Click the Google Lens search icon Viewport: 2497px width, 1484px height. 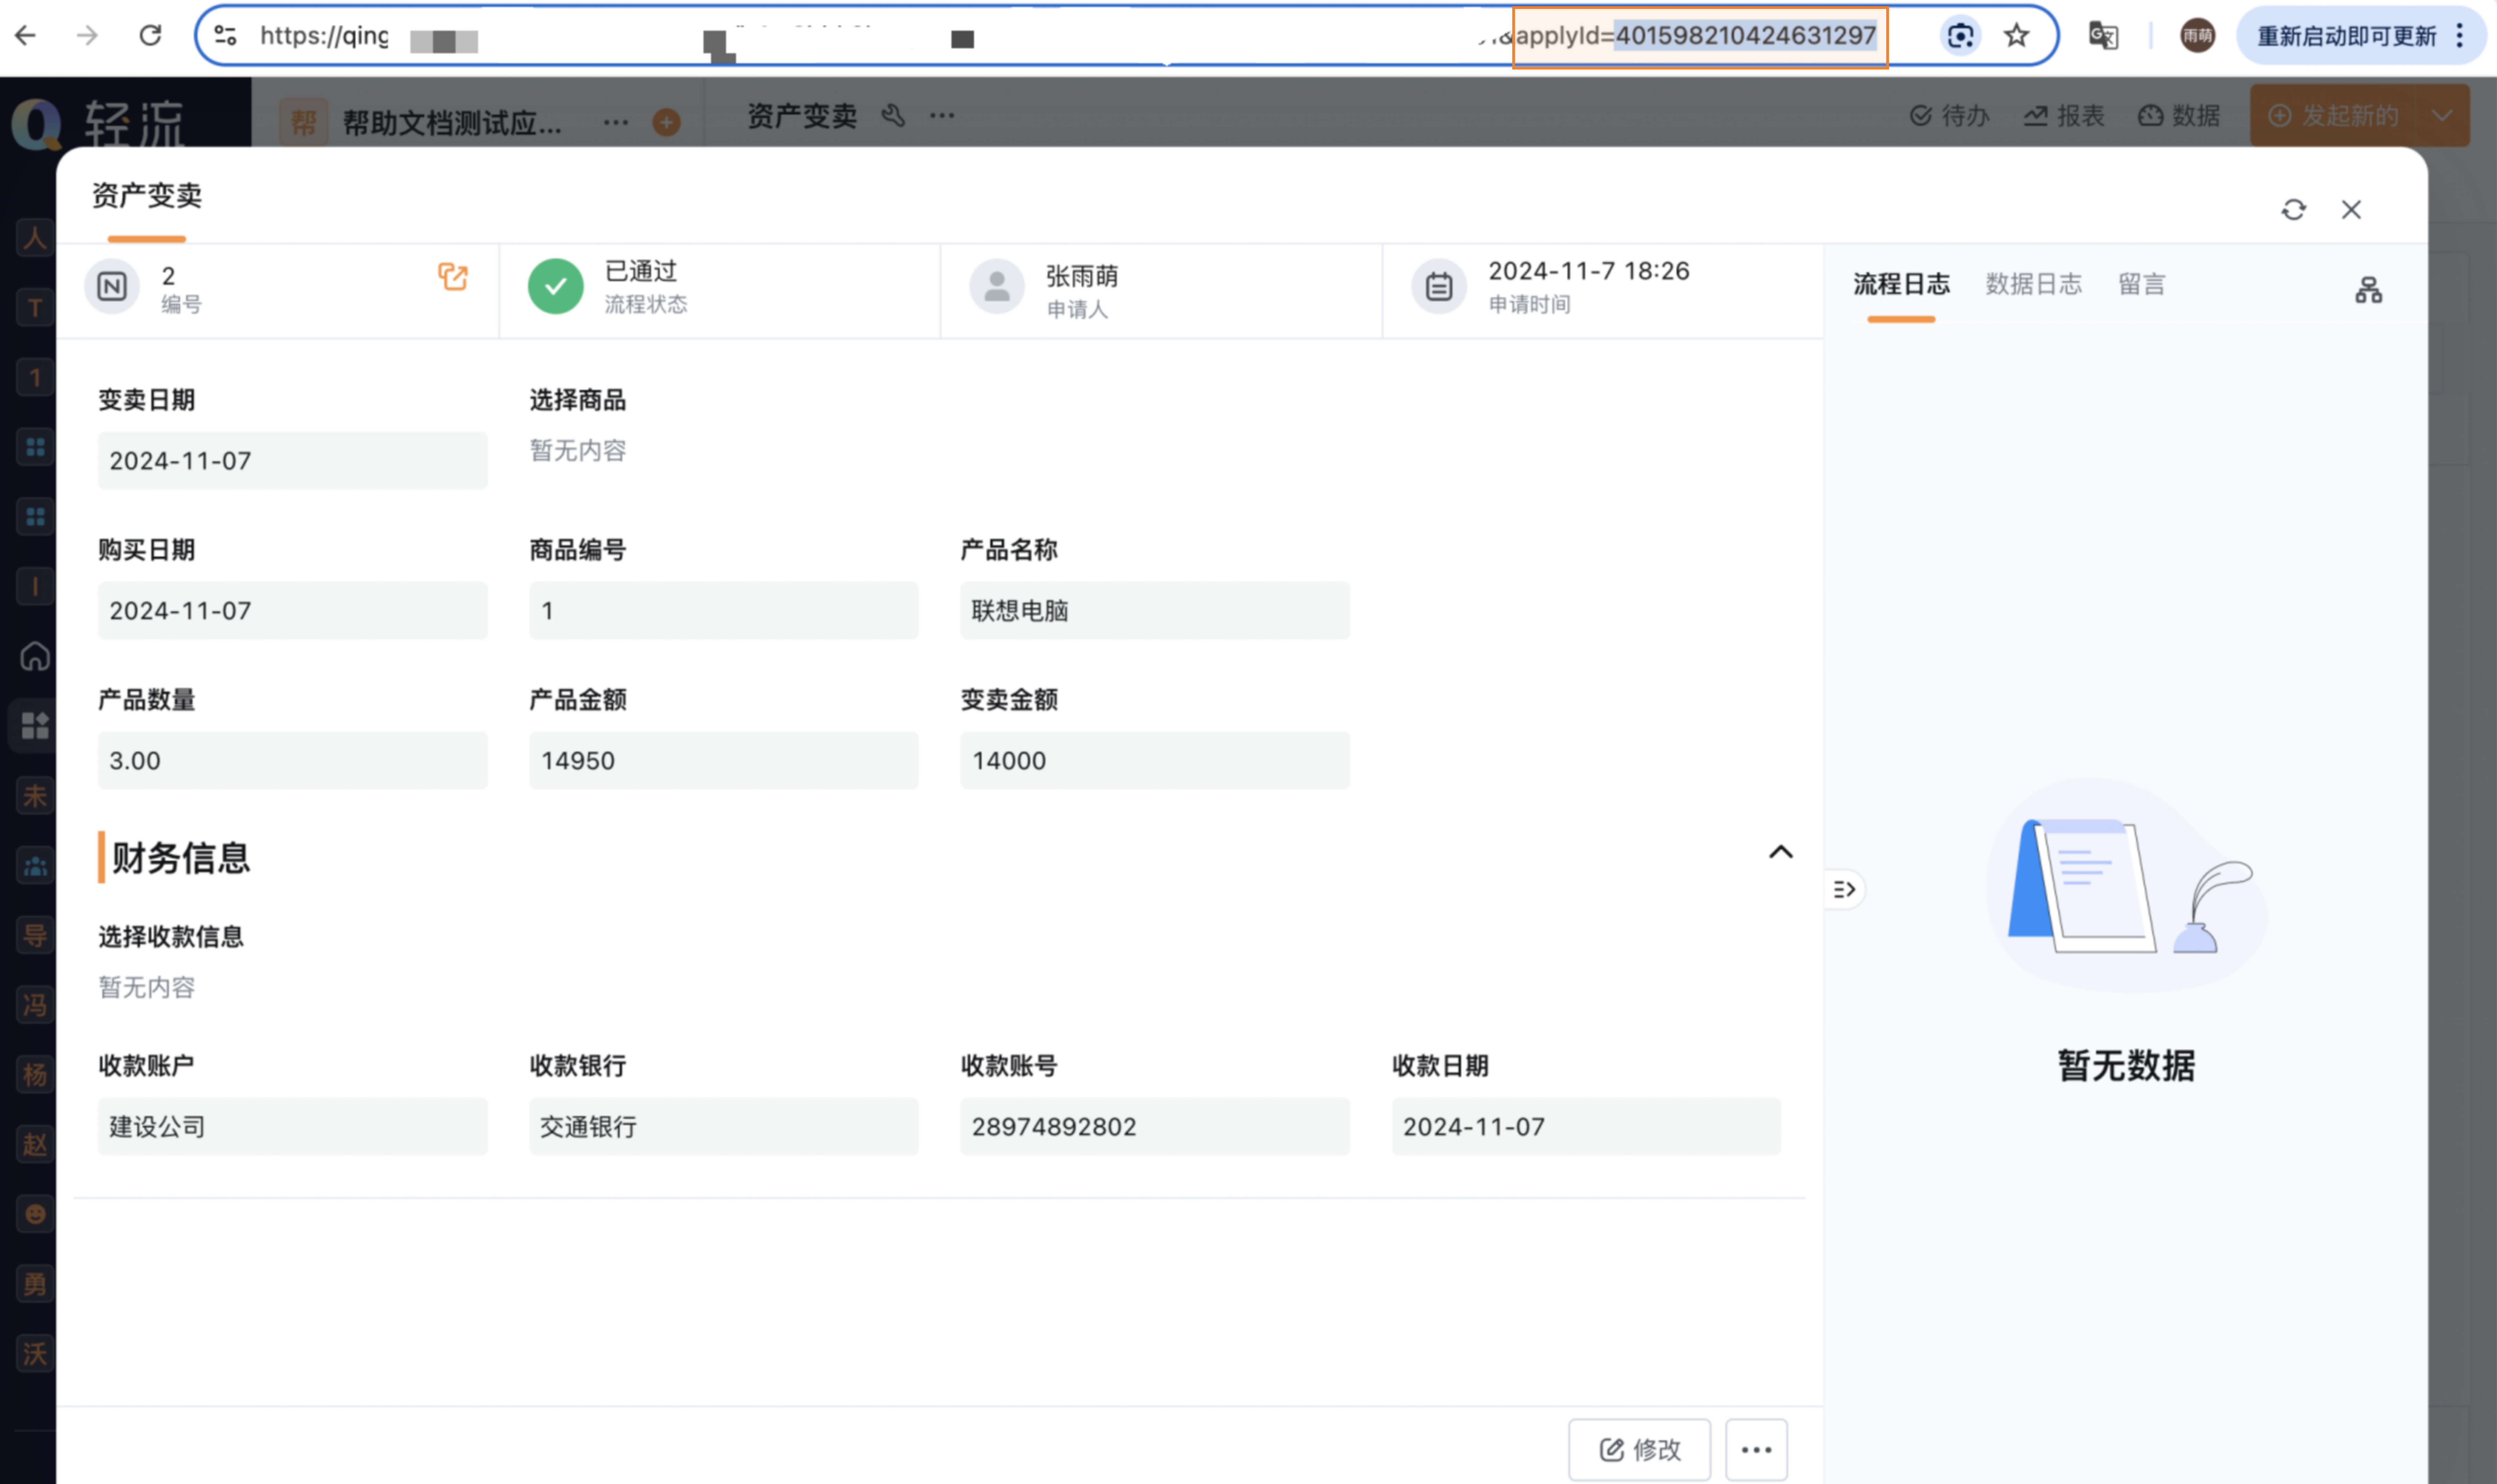(1960, 36)
